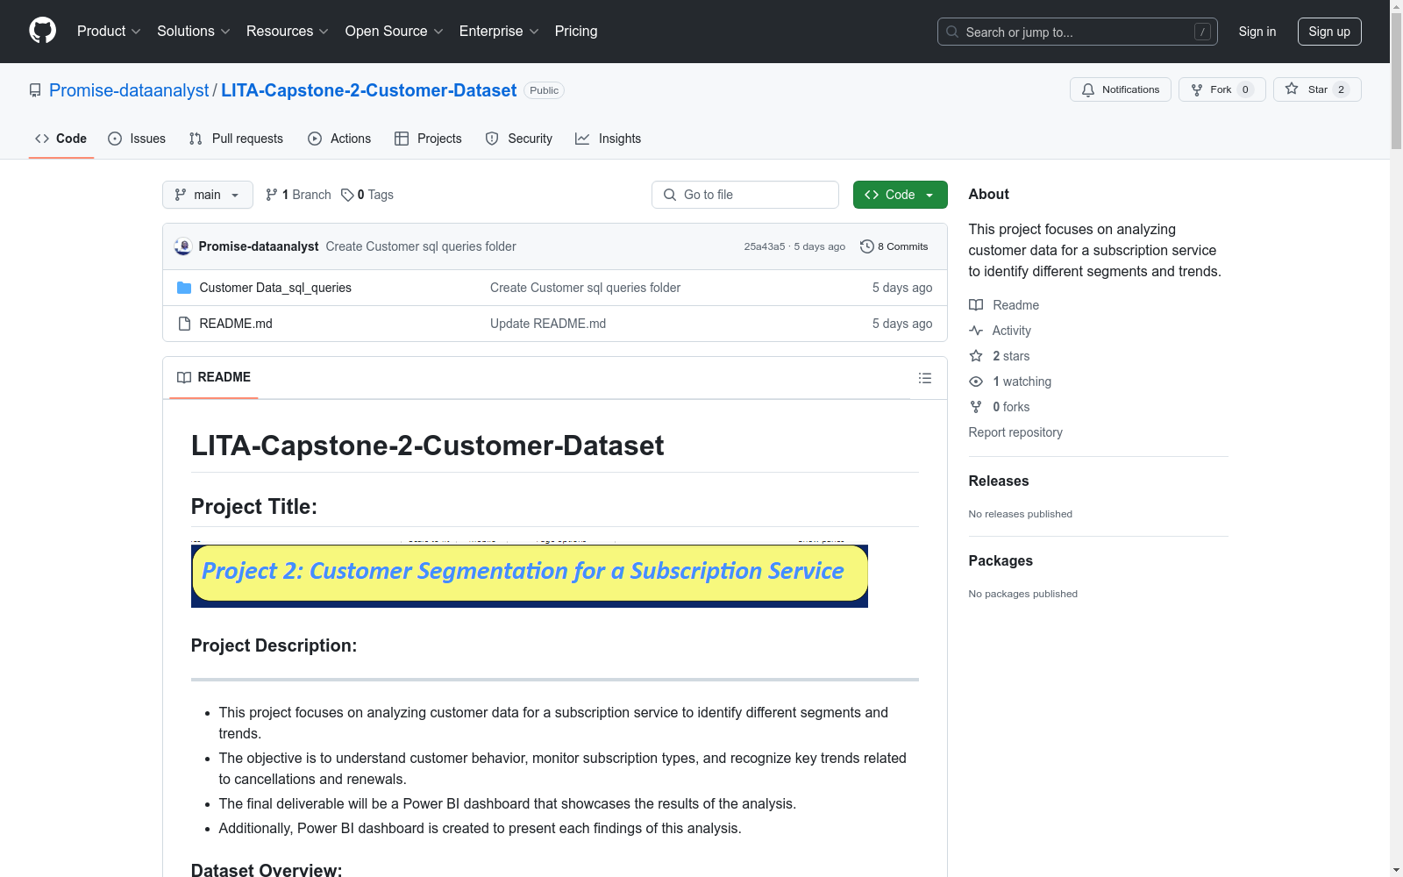Click the eye icon beside 1 watching

[976, 381]
